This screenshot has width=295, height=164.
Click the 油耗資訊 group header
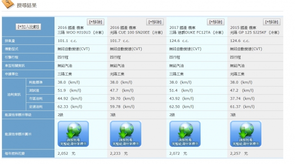point(14,95)
